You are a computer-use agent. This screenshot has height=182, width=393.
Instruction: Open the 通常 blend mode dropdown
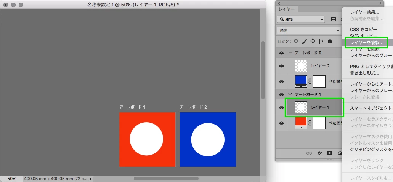coord(309,30)
